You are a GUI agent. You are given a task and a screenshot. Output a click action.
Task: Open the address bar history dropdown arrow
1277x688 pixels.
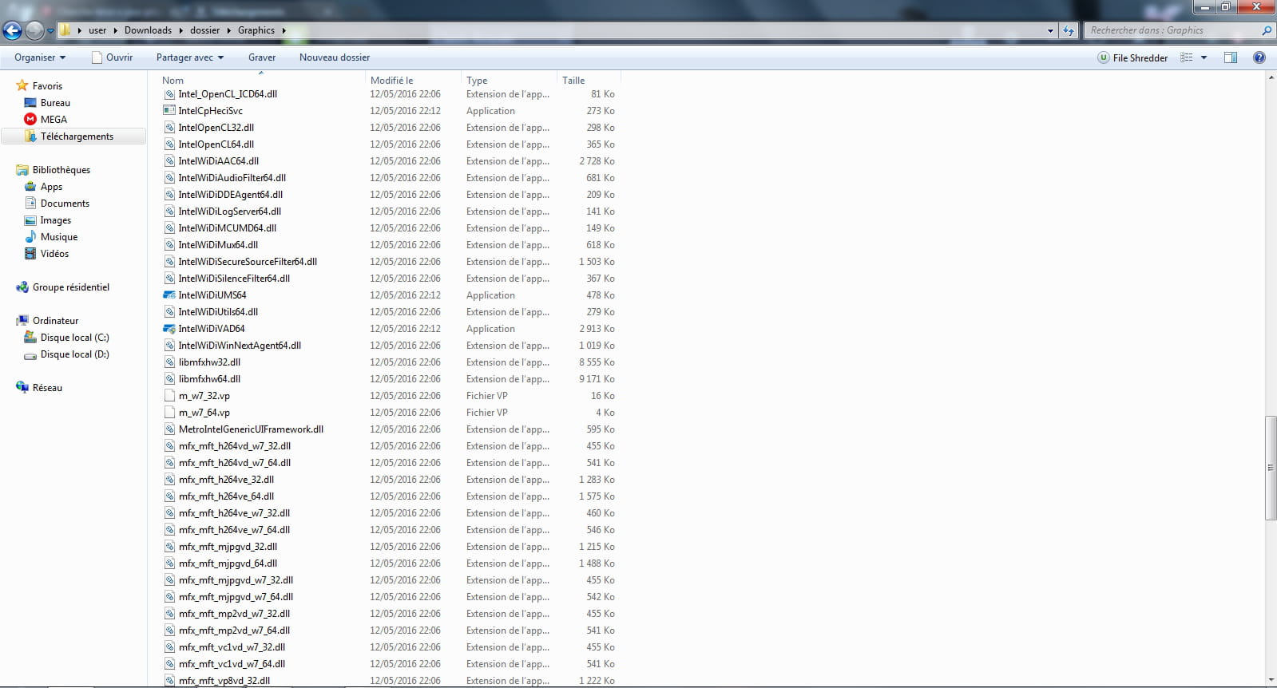click(x=1050, y=30)
